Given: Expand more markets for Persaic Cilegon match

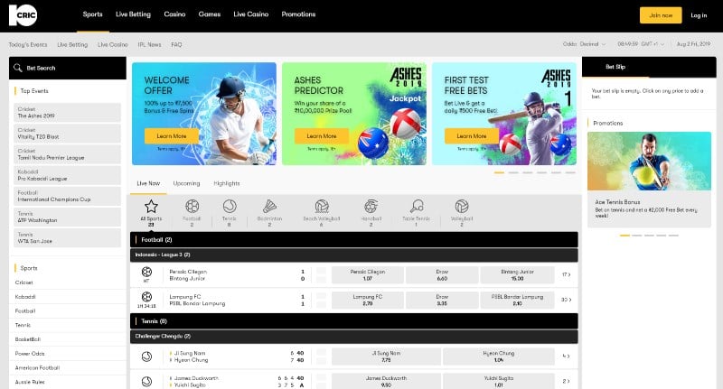Looking at the screenshot, I should coord(566,275).
